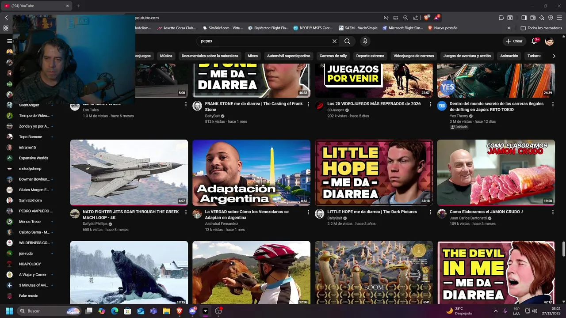The image size is (566, 318).
Task: Open the volume speaker tray icon
Action: tap(535, 311)
